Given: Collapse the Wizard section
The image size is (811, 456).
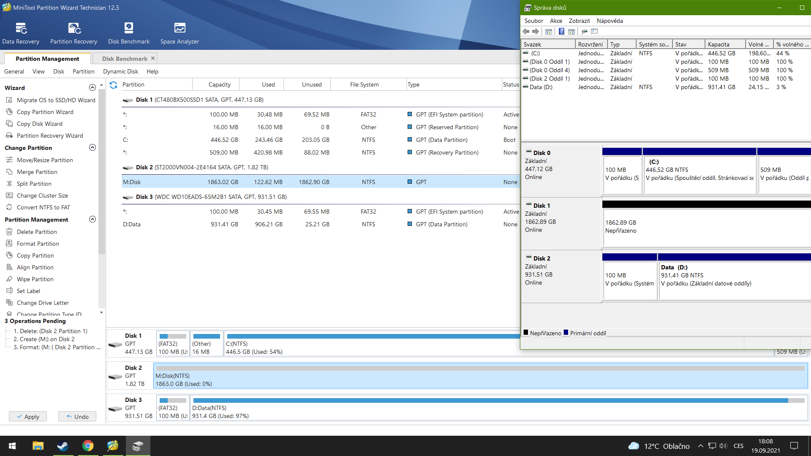Looking at the screenshot, I should click(93, 88).
